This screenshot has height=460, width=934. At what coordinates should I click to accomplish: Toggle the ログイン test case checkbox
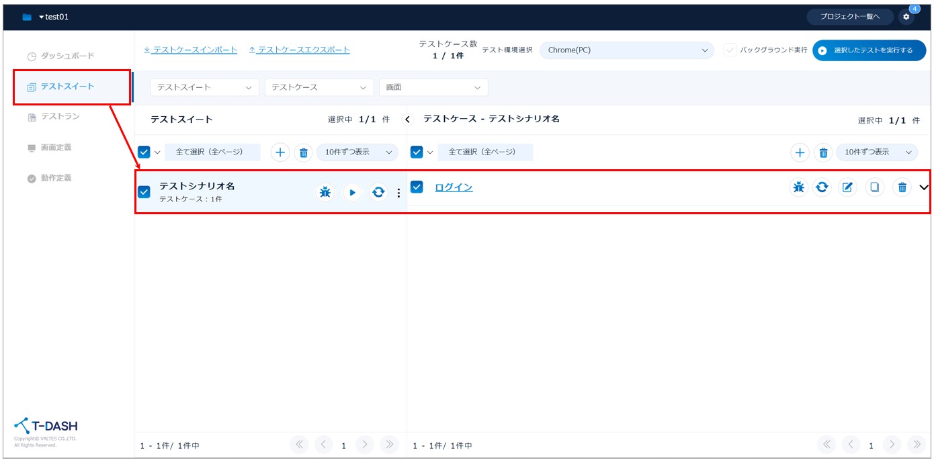(x=417, y=187)
